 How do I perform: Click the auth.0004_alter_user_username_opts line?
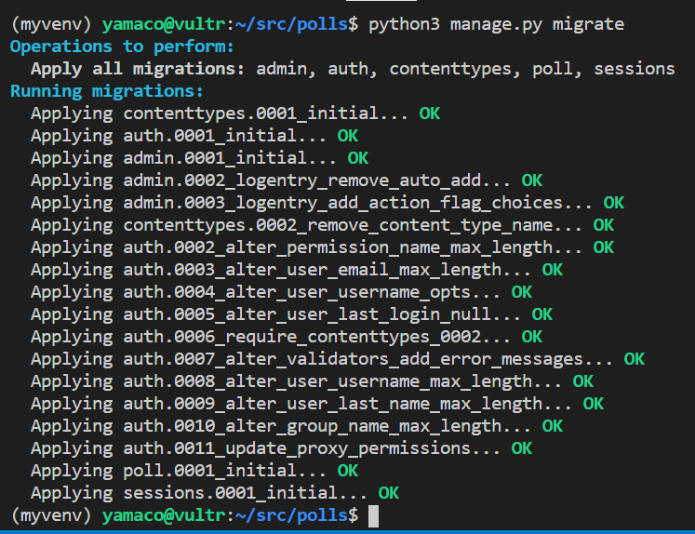pyautogui.click(x=281, y=292)
